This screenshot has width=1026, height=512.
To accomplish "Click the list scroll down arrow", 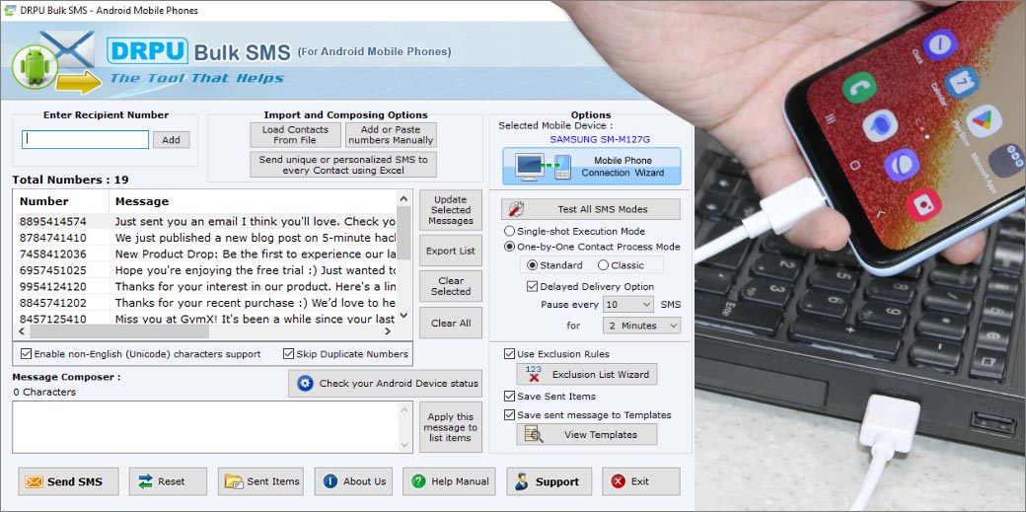I will (x=403, y=316).
